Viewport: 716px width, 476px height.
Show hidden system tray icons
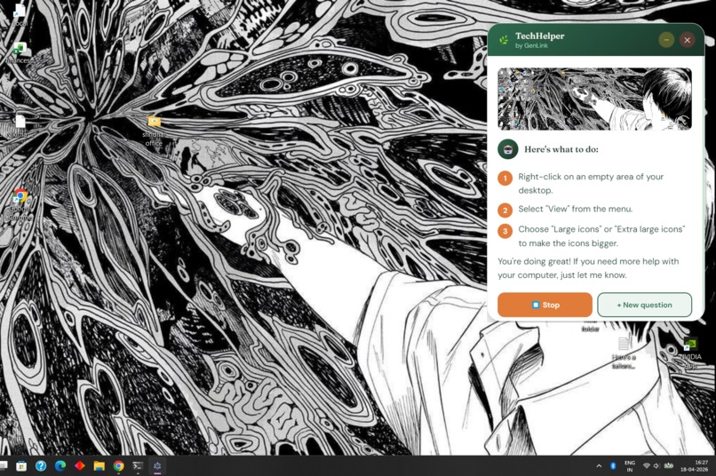(x=599, y=466)
